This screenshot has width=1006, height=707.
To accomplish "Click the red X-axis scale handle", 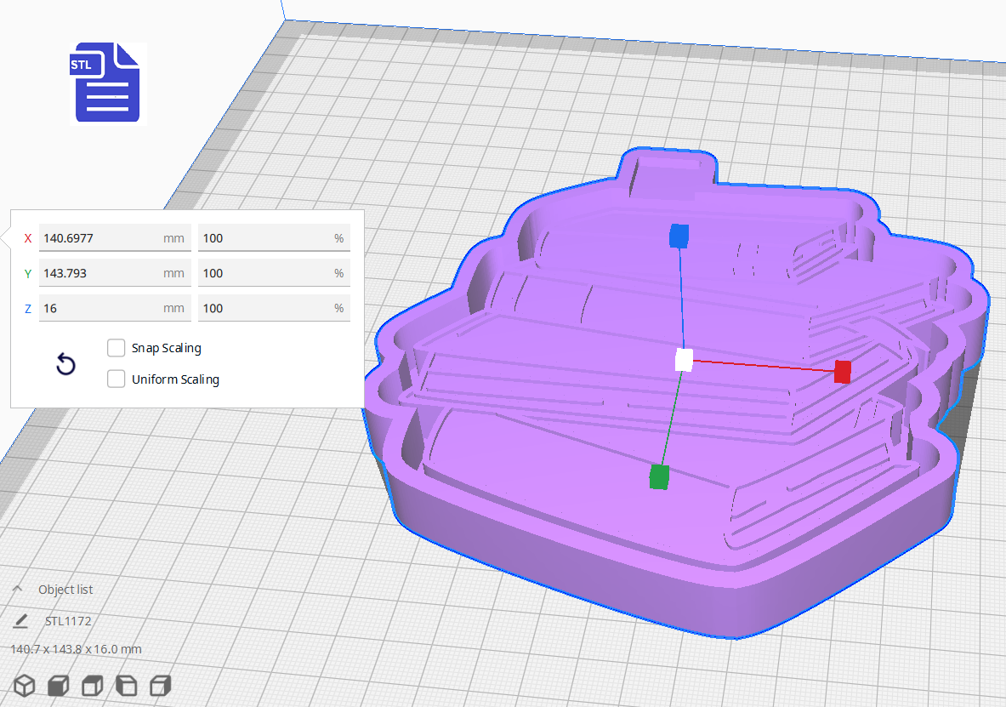I will (842, 372).
